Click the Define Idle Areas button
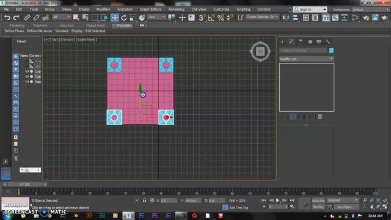 click(x=39, y=31)
